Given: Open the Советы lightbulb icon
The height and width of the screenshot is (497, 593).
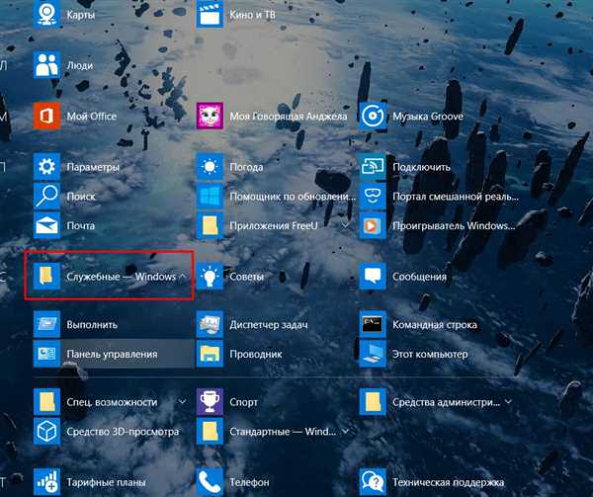Looking at the screenshot, I should 210,277.
